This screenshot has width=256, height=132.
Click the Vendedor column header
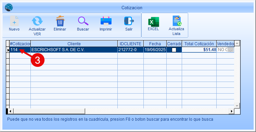pyautogui.click(x=225, y=44)
